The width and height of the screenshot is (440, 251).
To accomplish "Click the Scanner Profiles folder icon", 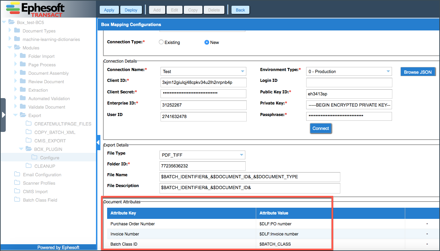I will coord(17,183).
